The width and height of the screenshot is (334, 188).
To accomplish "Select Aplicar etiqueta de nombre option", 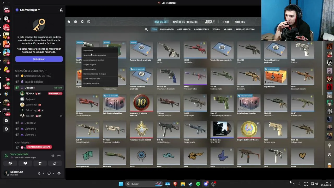I will click(x=100, y=60).
